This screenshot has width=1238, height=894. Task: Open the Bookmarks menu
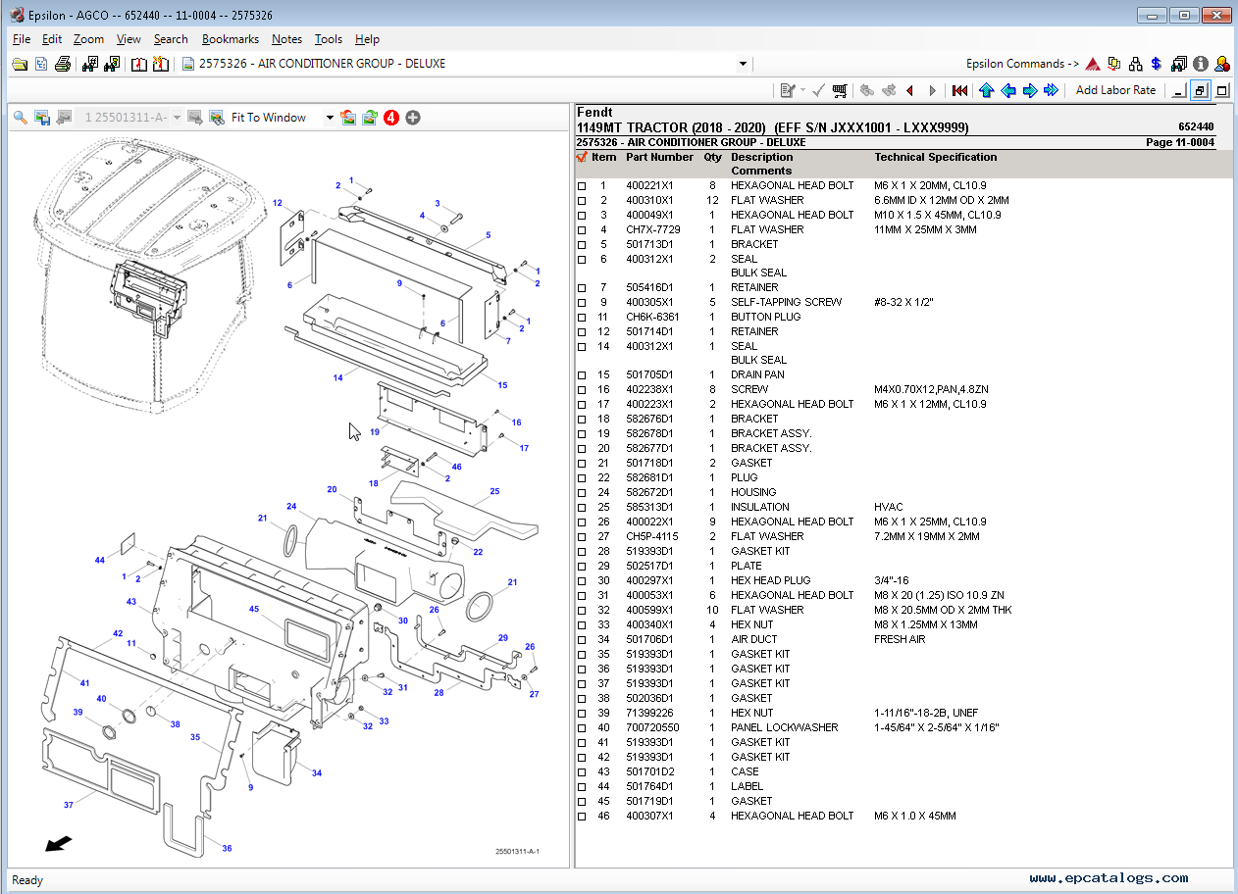231,39
